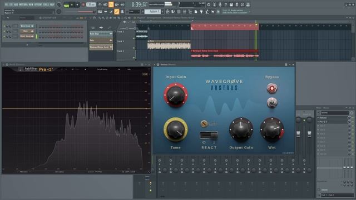356x200 pixels.
Task: Click the magnet snap icon in playlist toolbar
Action: (x=95, y=18)
